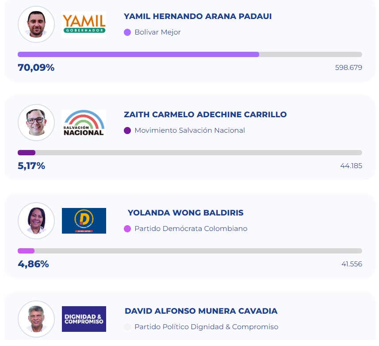This screenshot has height=346, width=379.
Task: Click the name DAVID ALFONSO MUNERA CAVADIA
Action: 201,311
